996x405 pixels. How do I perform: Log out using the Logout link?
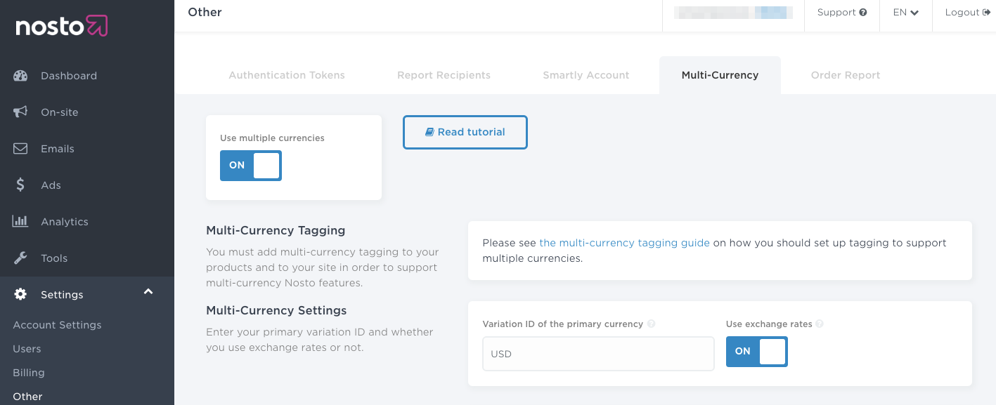tap(967, 13)
